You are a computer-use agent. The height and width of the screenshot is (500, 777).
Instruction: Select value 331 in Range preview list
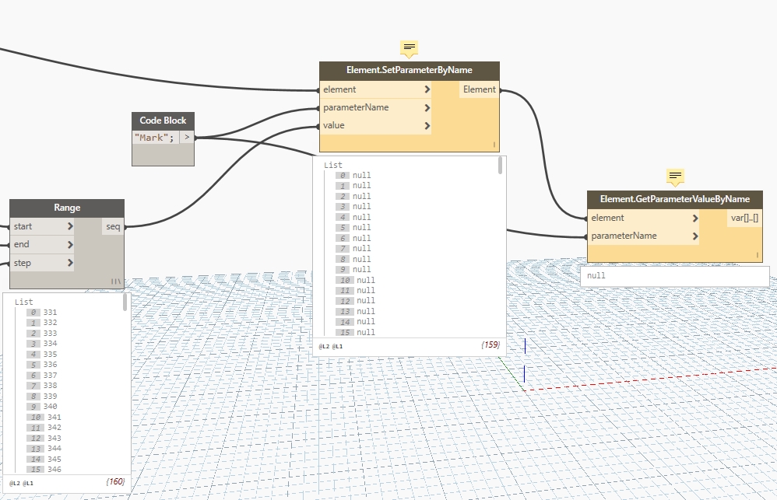tap(51, 313)
